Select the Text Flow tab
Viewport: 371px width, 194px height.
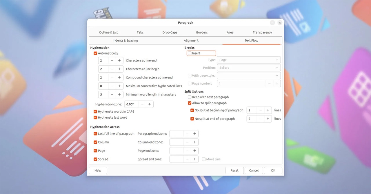coord(251,40)
